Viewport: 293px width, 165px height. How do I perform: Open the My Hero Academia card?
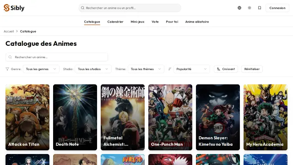tap(266, 117)
